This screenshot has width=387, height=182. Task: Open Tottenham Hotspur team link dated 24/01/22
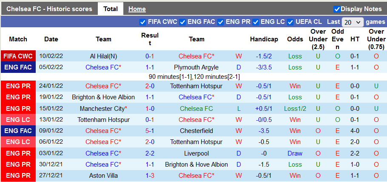pos(196,86)
